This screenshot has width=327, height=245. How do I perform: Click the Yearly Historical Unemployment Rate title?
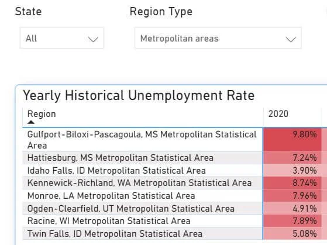pos(139,95)
